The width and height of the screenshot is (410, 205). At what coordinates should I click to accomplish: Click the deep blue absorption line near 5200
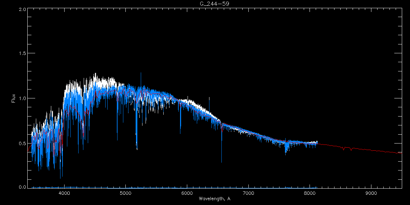pos(137,149)
